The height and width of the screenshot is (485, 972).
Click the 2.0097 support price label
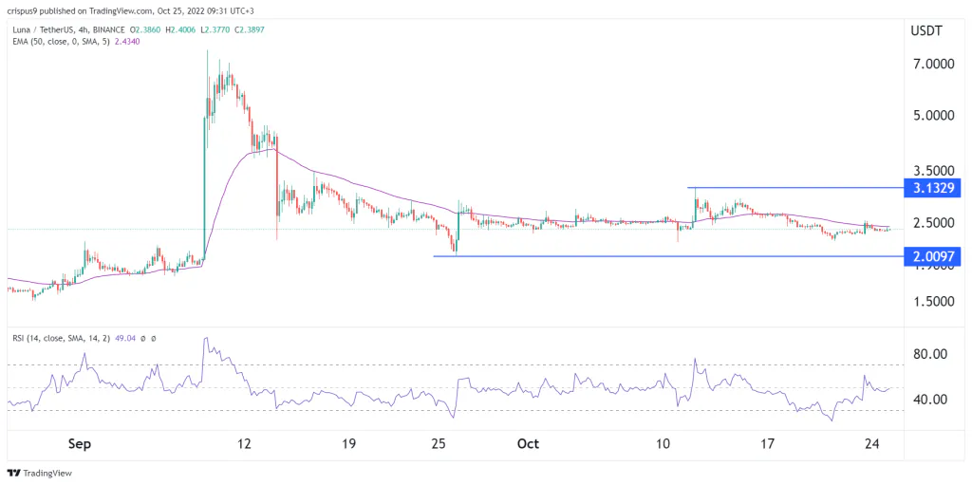(932, 256)
